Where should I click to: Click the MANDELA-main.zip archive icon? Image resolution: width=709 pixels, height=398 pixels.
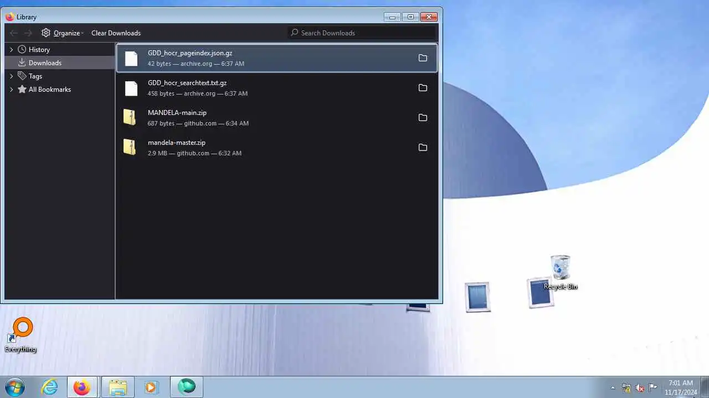pyautogui.click(x=130, y=117)
